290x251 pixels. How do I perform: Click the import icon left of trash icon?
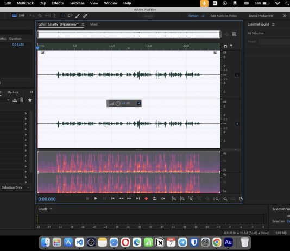pos(15,100)
